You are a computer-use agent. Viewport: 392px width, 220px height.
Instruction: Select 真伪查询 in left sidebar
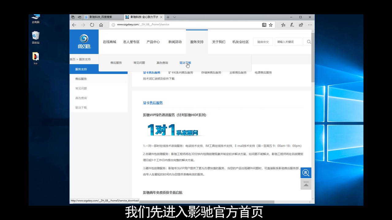[x=99, y=98]
